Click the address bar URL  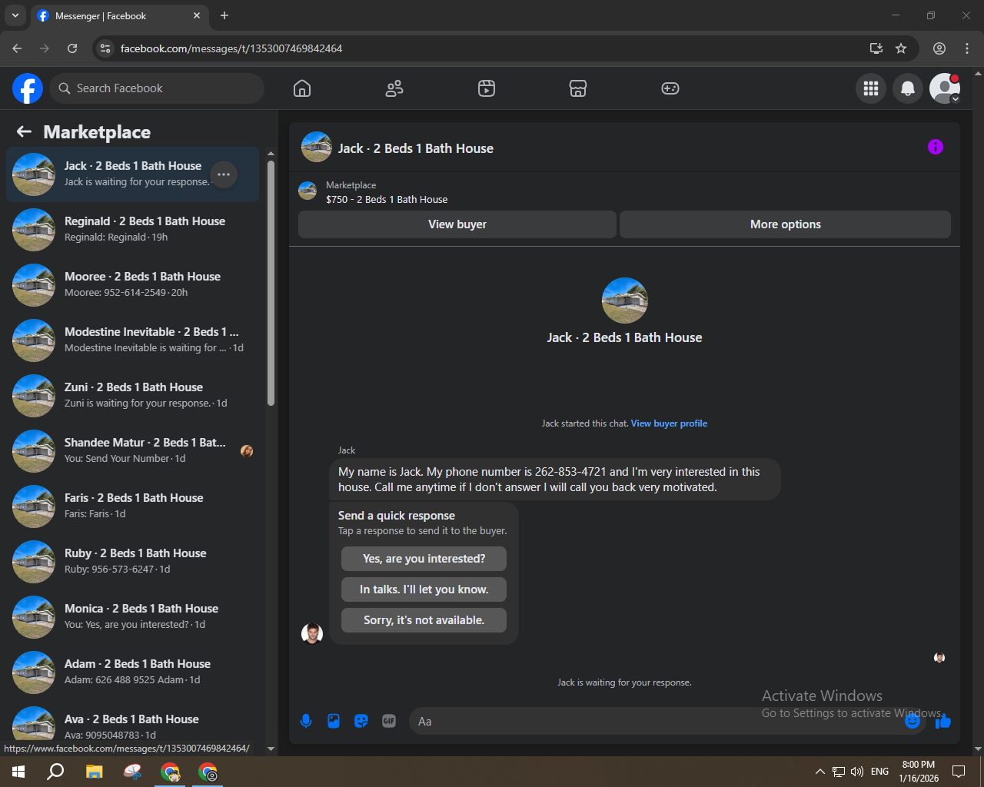click(231, 48)
